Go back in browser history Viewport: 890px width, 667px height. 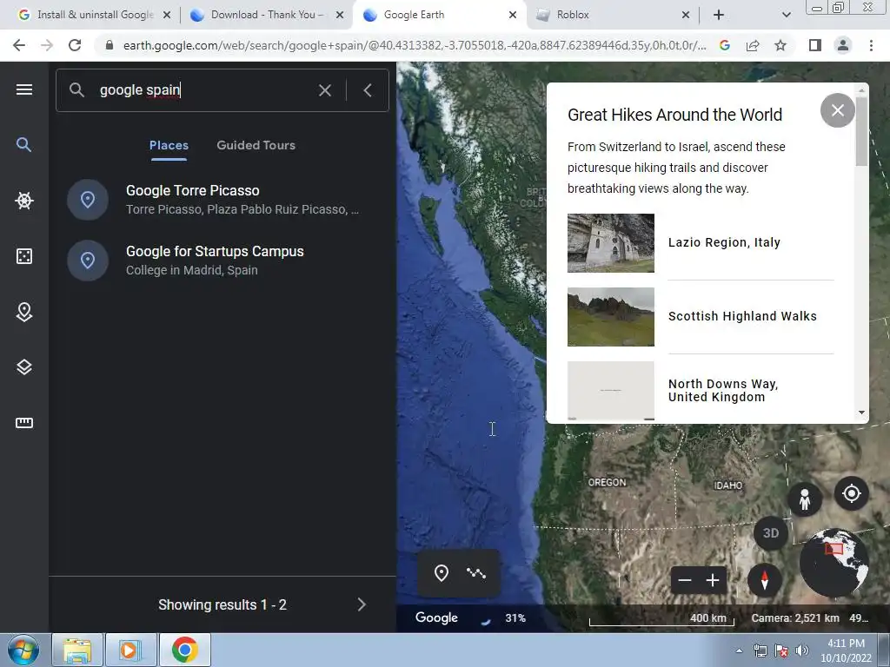coord(19,45)
